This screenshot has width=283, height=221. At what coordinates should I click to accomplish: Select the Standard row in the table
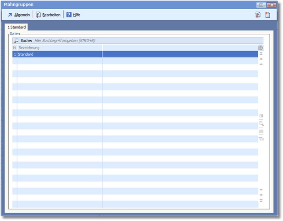point(60,54)
